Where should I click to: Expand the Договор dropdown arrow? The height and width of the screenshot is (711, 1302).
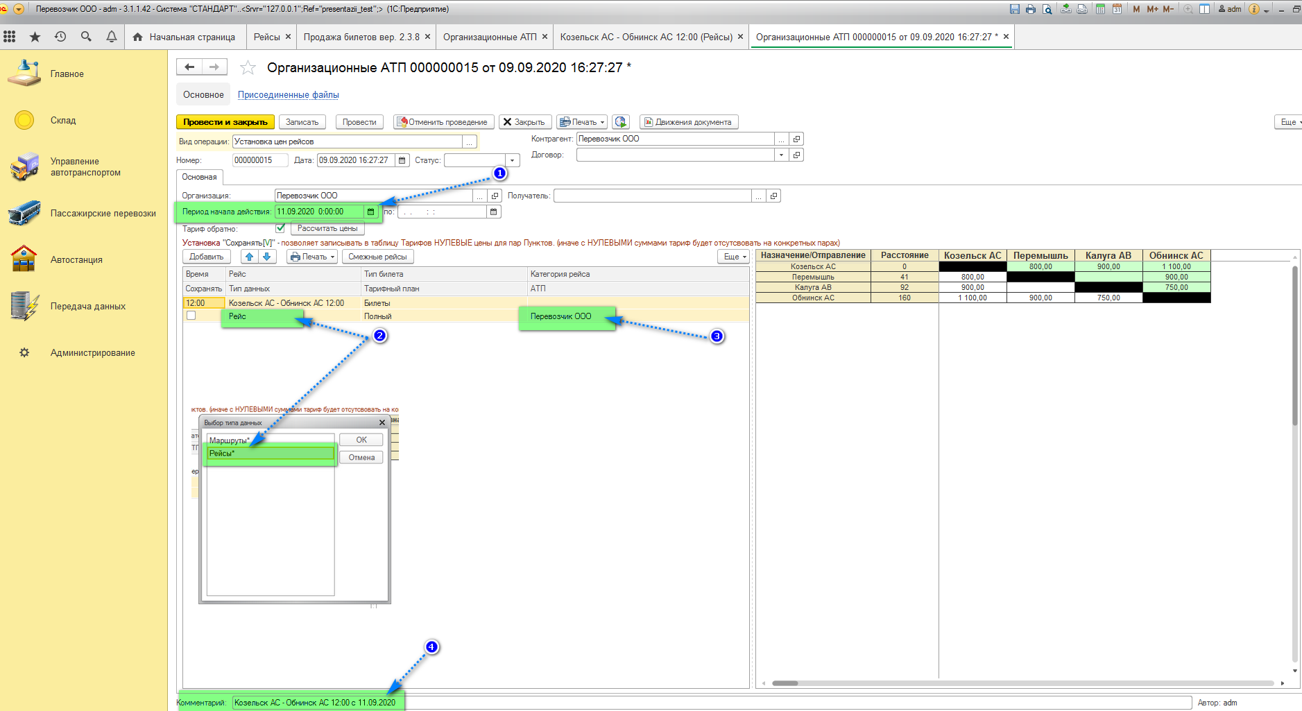781,155
